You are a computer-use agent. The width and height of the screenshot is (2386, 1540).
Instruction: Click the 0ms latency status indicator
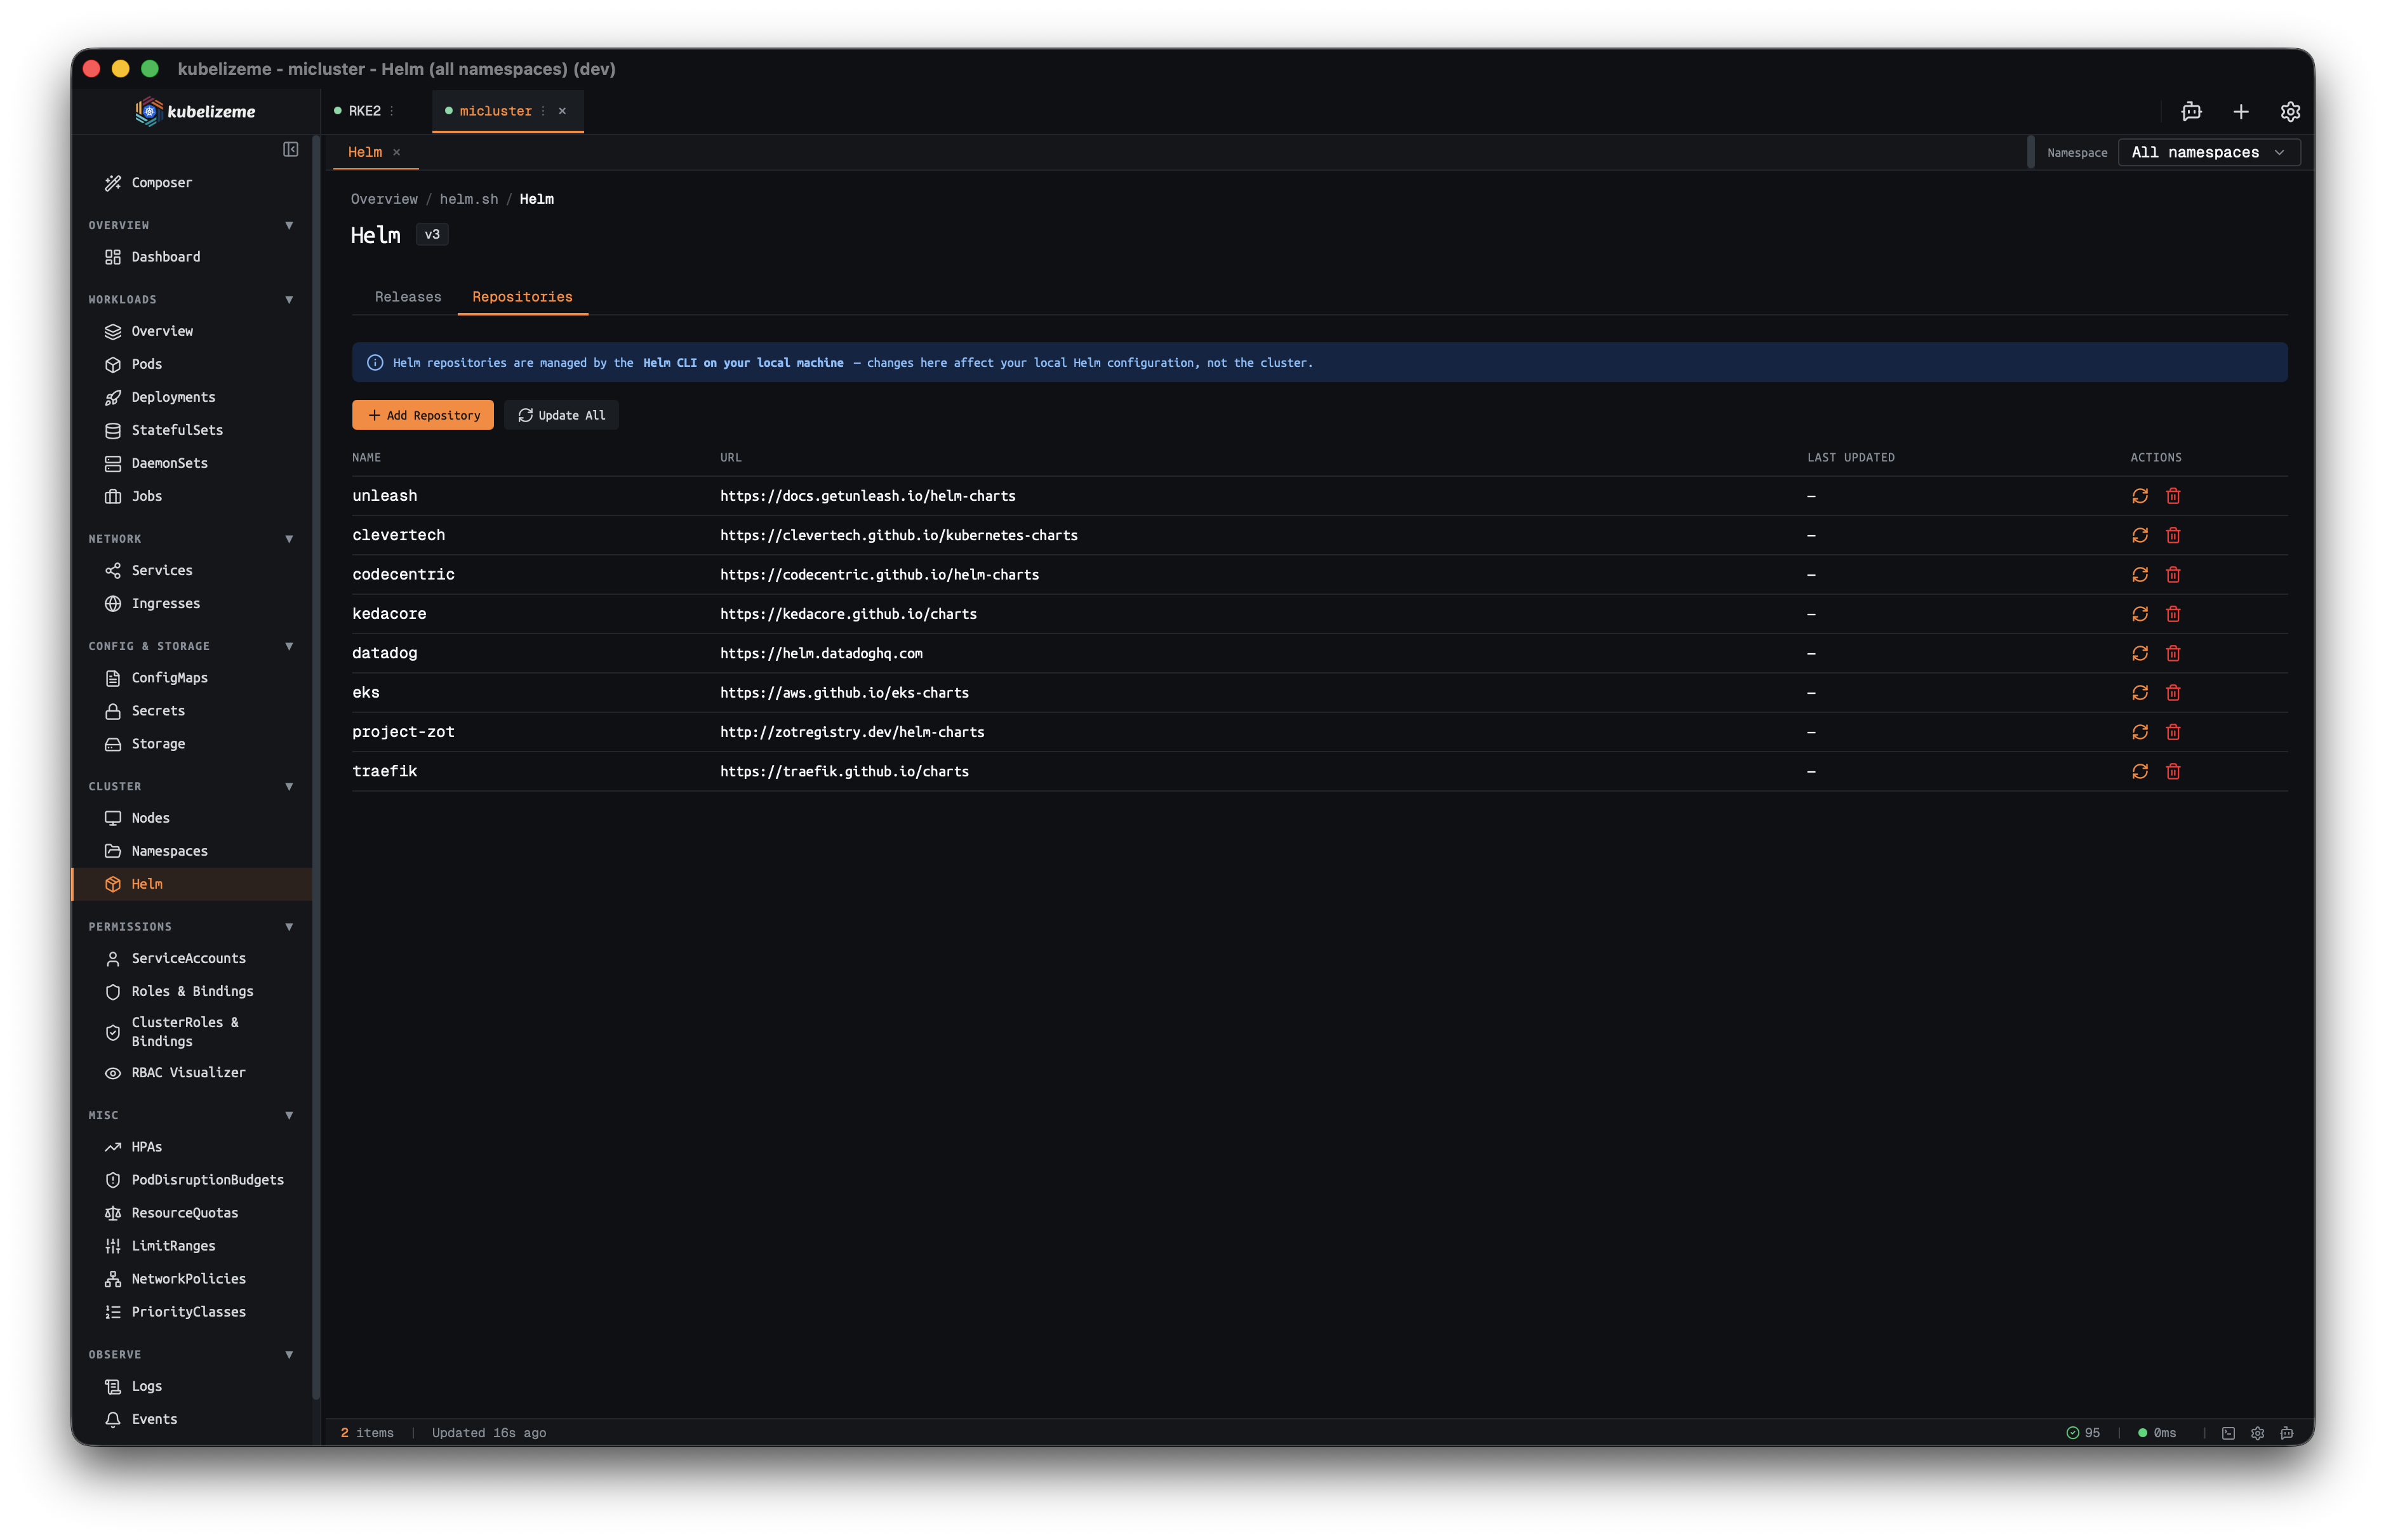point(2157,1433)
